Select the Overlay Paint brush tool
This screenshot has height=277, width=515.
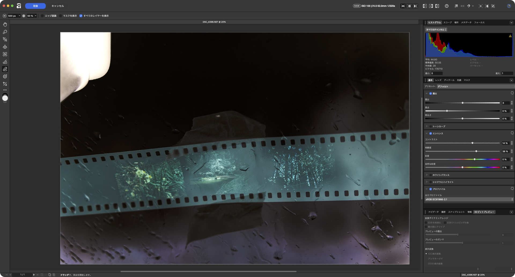[x=5, y=62]
